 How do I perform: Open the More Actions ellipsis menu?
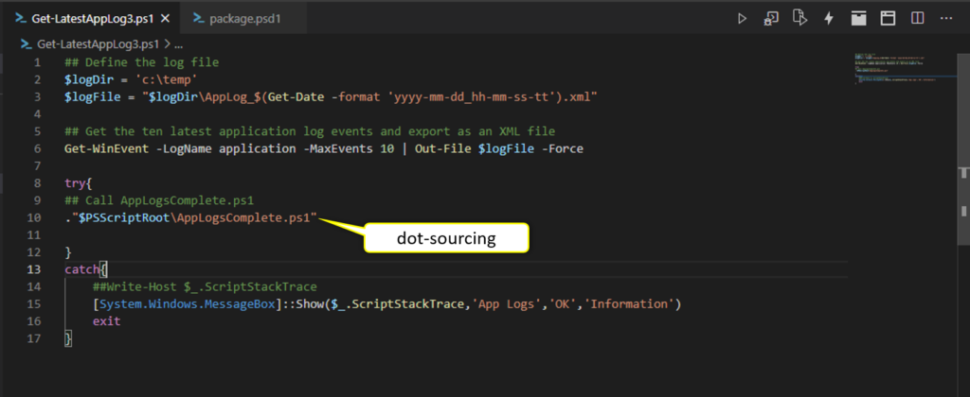(x=946, y=18)
